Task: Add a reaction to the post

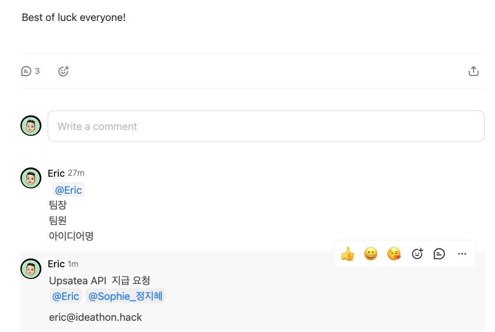Action: click(x=63, y=72)
